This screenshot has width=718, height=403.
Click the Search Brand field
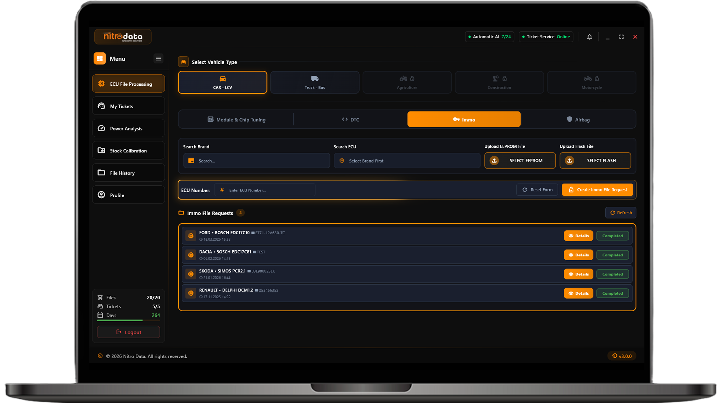[257, 161]
